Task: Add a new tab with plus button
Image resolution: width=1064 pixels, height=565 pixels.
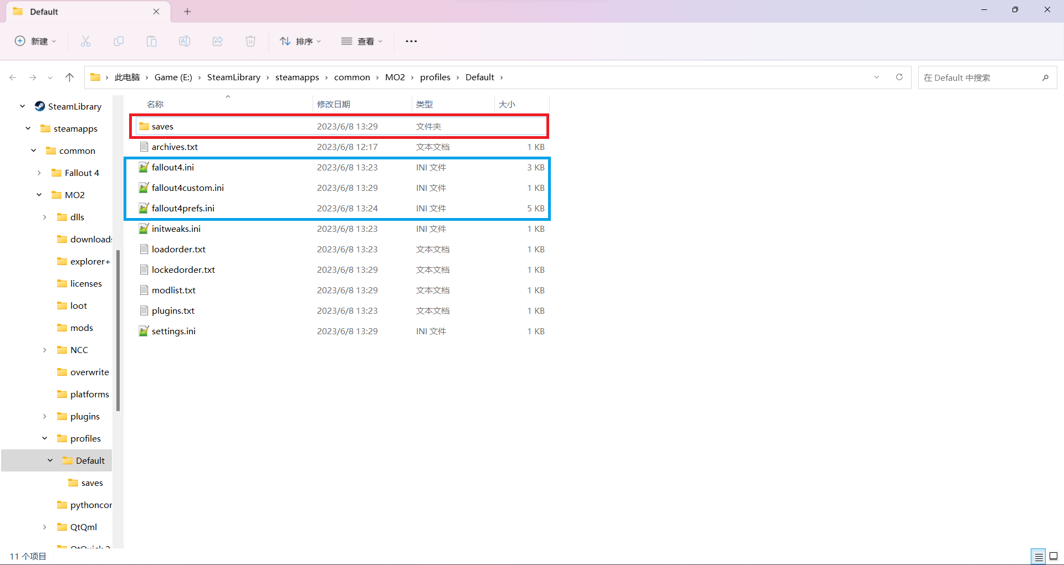Action: point(187,12)
